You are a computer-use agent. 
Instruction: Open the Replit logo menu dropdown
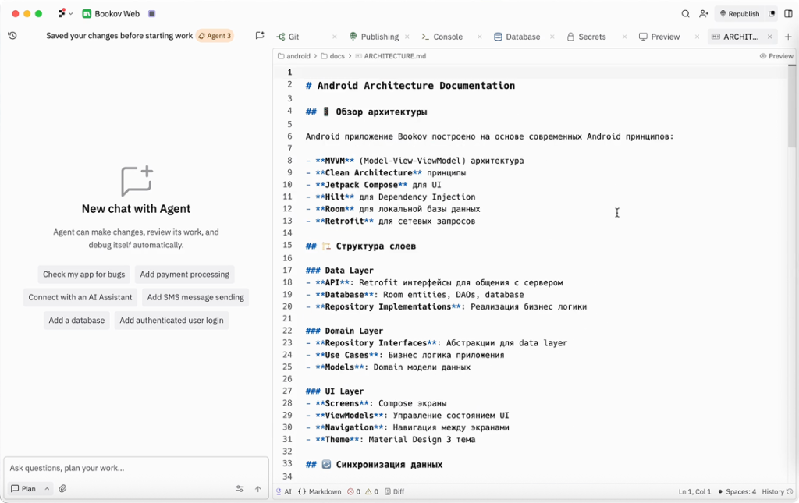point(66,14)
